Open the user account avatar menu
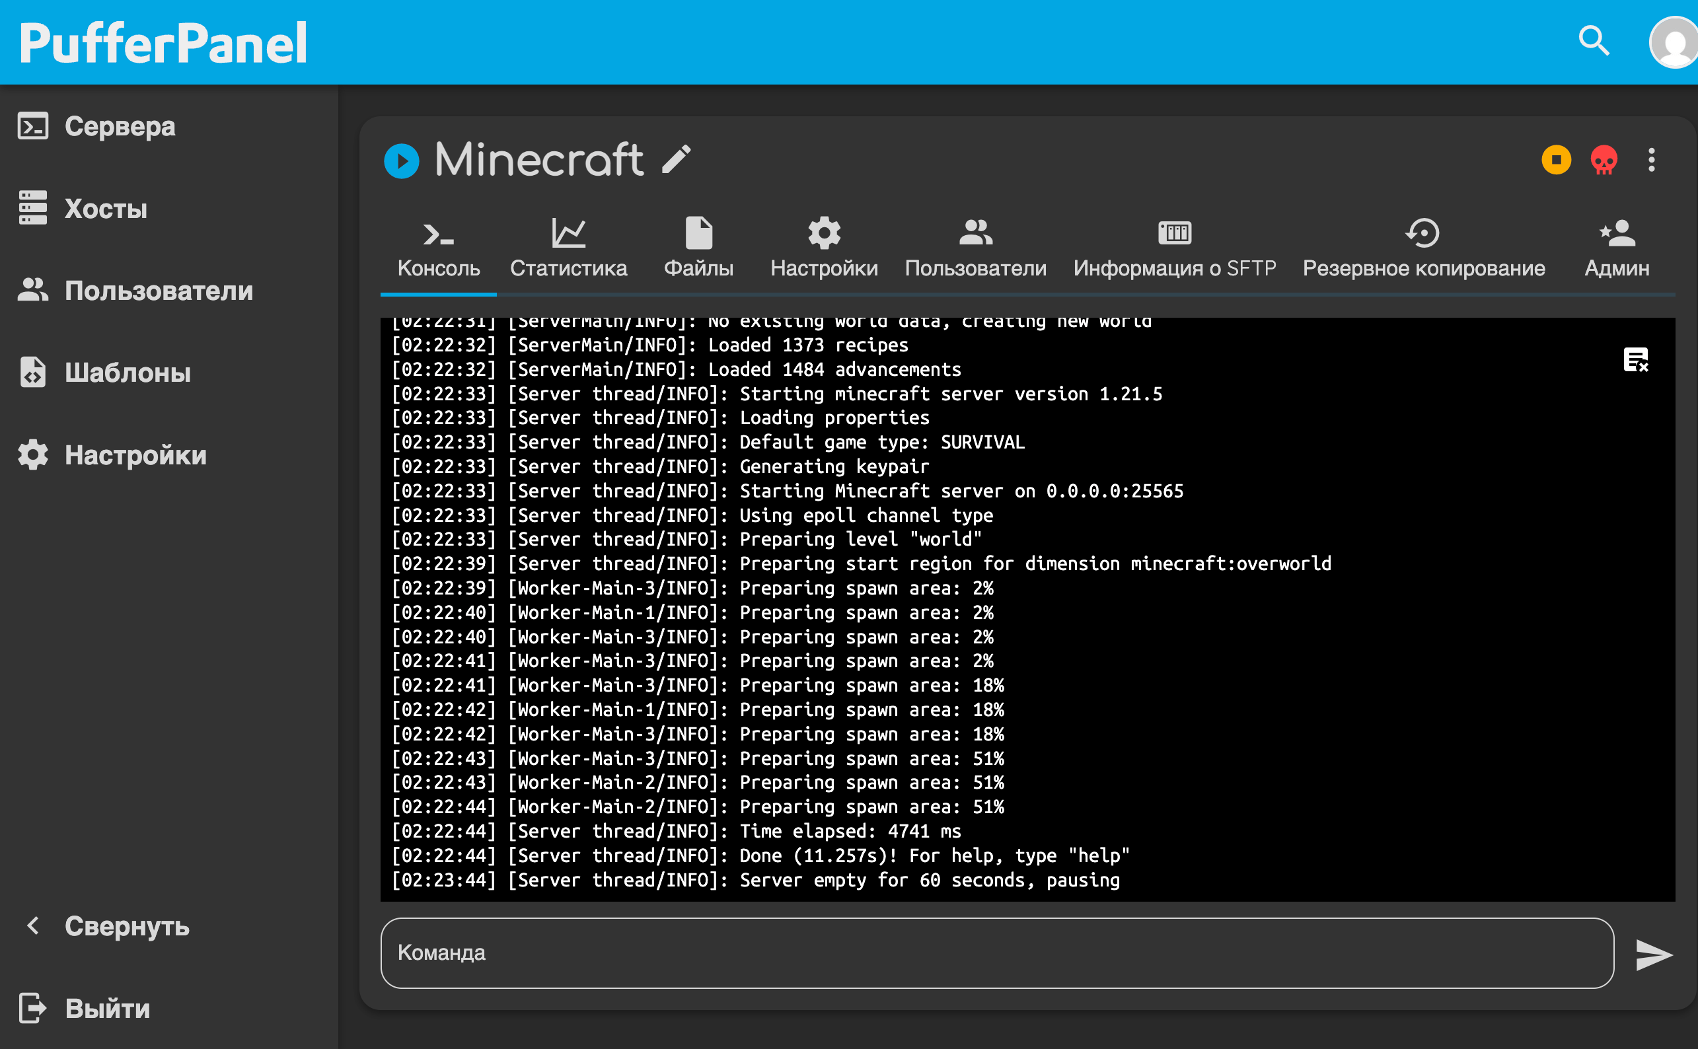 (x=1674, y=42)
